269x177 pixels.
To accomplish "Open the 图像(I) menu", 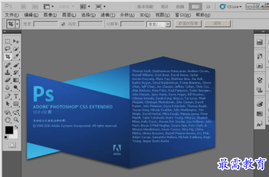I will tap(50, 15).
